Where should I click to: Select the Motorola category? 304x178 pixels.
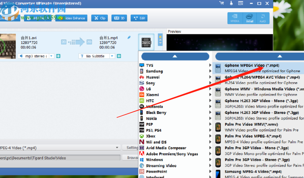click(175, 107)
